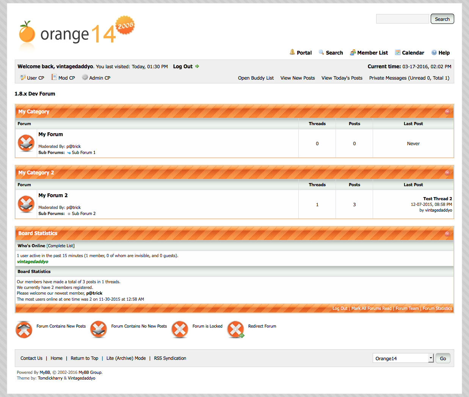Click the orange14 logo
The image size is (469, 397).
(x=76, y=33)
